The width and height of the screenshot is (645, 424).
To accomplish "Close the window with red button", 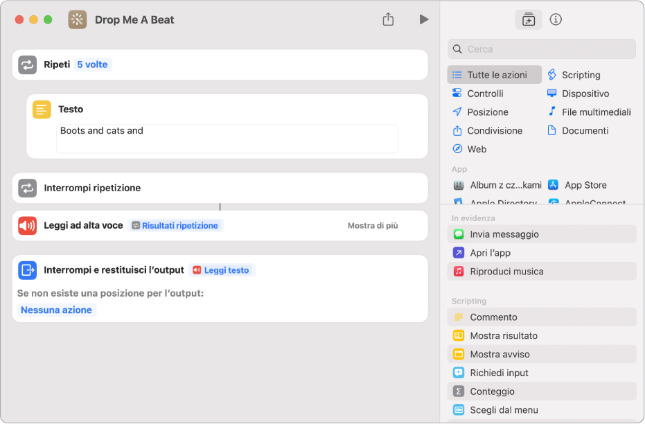I will 19,19.
